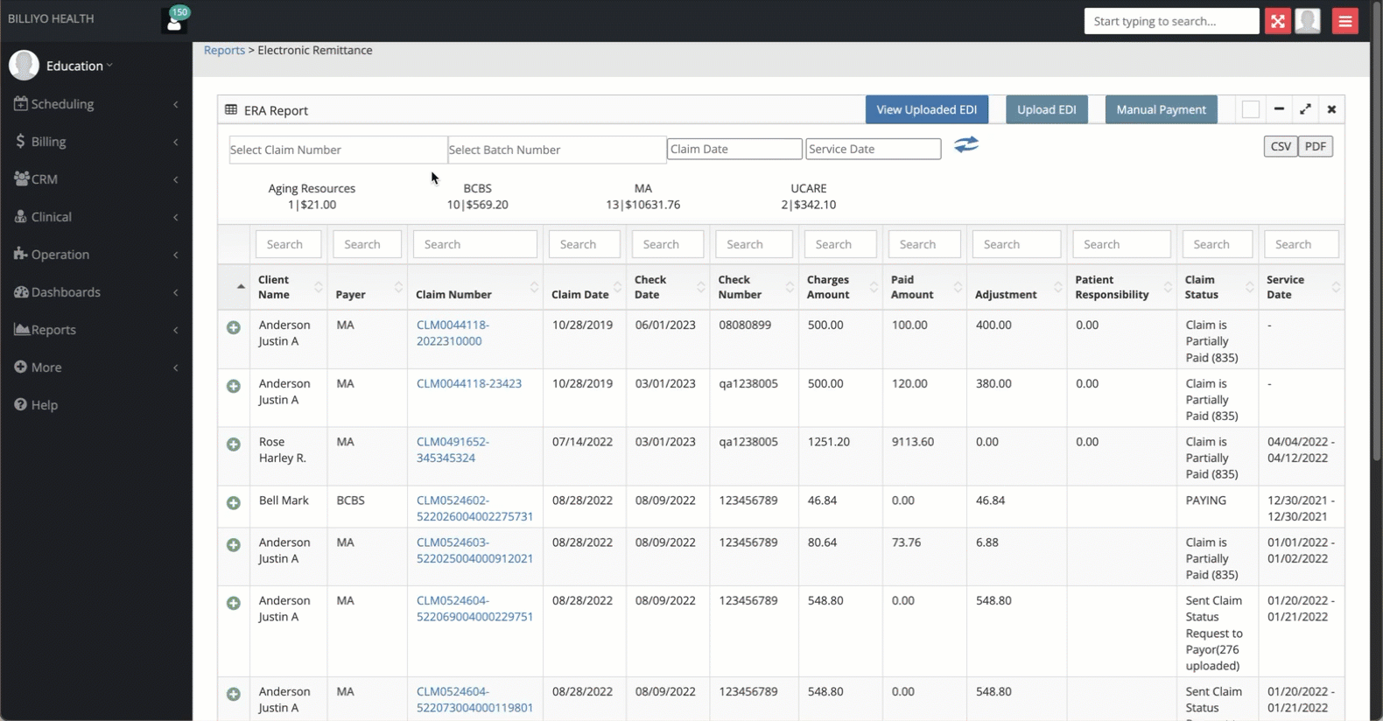Expand the Billing sidebar menu

pos(96,141)
